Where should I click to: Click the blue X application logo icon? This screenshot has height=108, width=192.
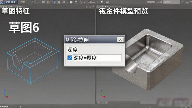point(2,2)
